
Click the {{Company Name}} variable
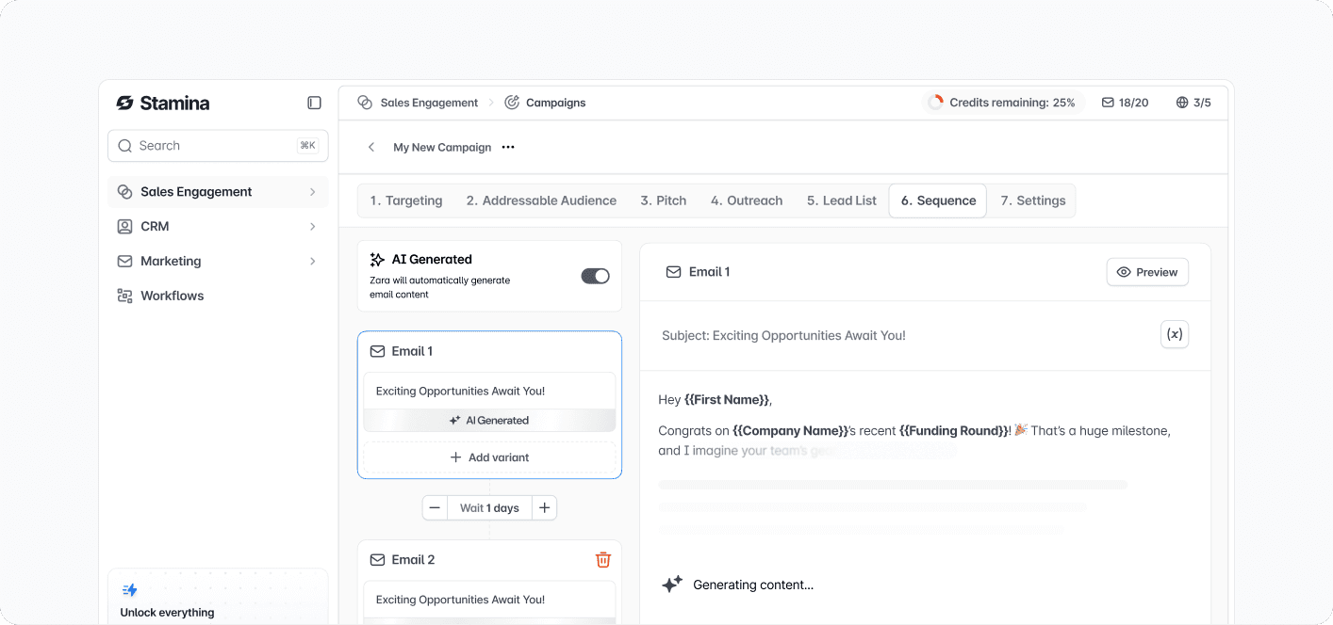[791, 431]
